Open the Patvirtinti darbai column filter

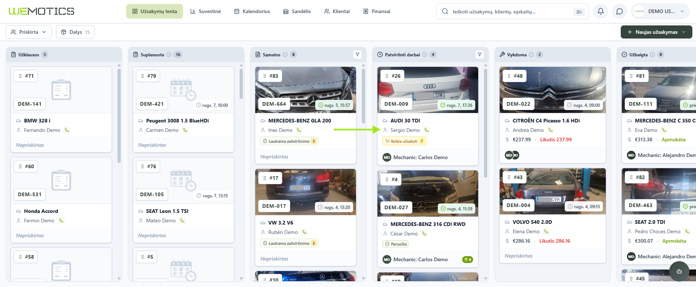pos(480,54)
